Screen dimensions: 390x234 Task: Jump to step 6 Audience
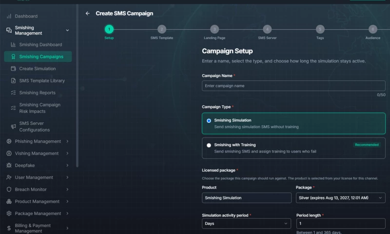[372, 29]
